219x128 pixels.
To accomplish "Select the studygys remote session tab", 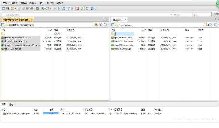I will 117,20.
